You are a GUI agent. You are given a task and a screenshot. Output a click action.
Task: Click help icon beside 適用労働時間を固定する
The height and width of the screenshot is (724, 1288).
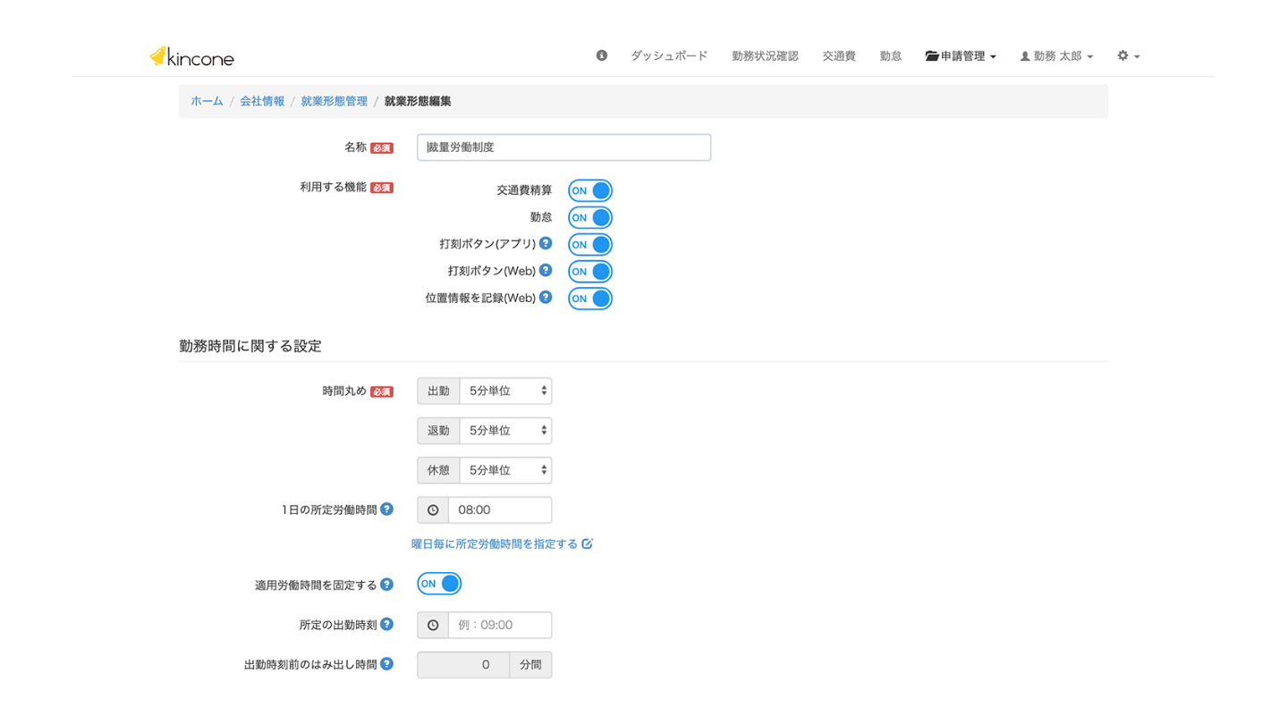pyautogui.click(x=386, y=585)
